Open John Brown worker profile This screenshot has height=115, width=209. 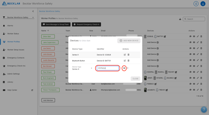(x=48, y=54)
